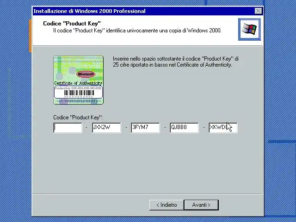296x222 pixels.
Task: Click the title bar text Installazione di Windows 2000 Professional
Action: [89, 11]
